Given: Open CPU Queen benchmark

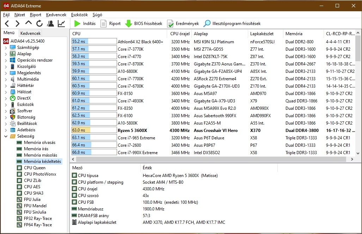Looking at the screenshot, I should (x=35, y=168).
